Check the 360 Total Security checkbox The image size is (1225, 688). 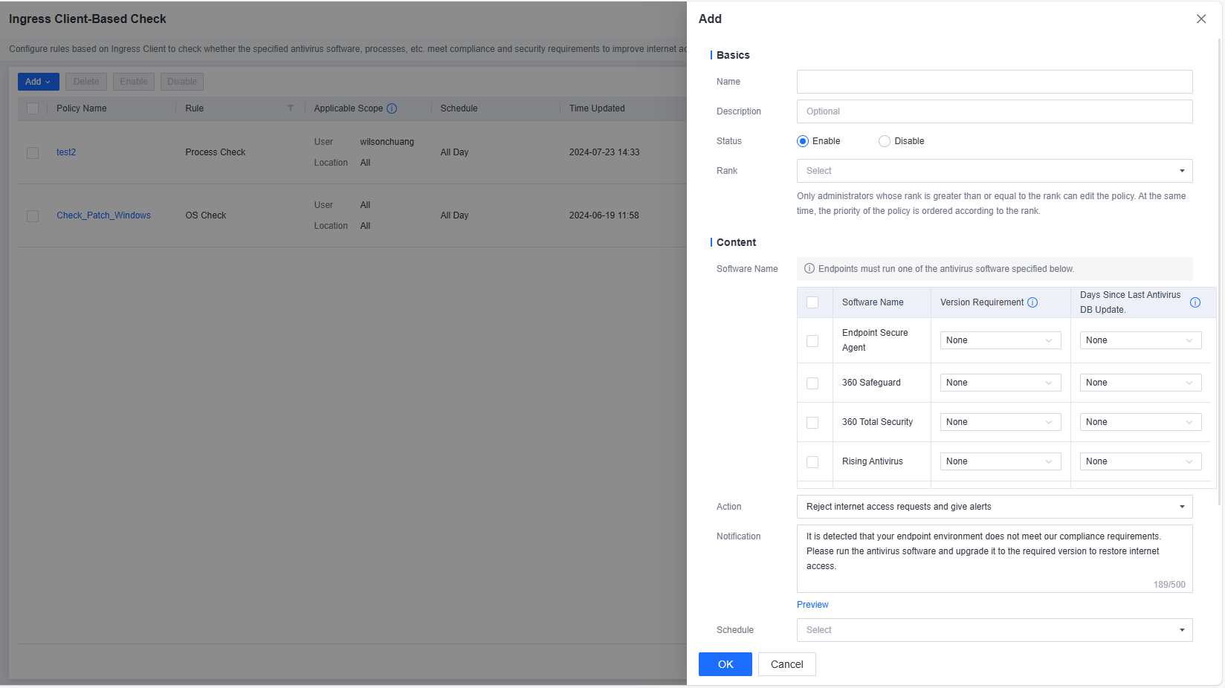[812, 423]
